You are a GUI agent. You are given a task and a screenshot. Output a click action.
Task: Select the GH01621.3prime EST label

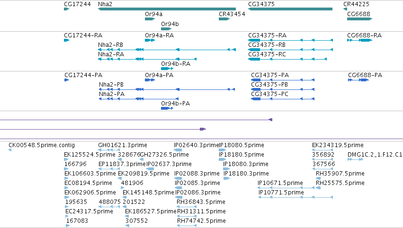click(x=123, y=145)
